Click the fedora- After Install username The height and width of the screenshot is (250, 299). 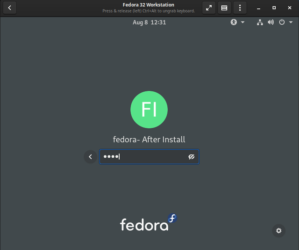click(x=149, y=140)
